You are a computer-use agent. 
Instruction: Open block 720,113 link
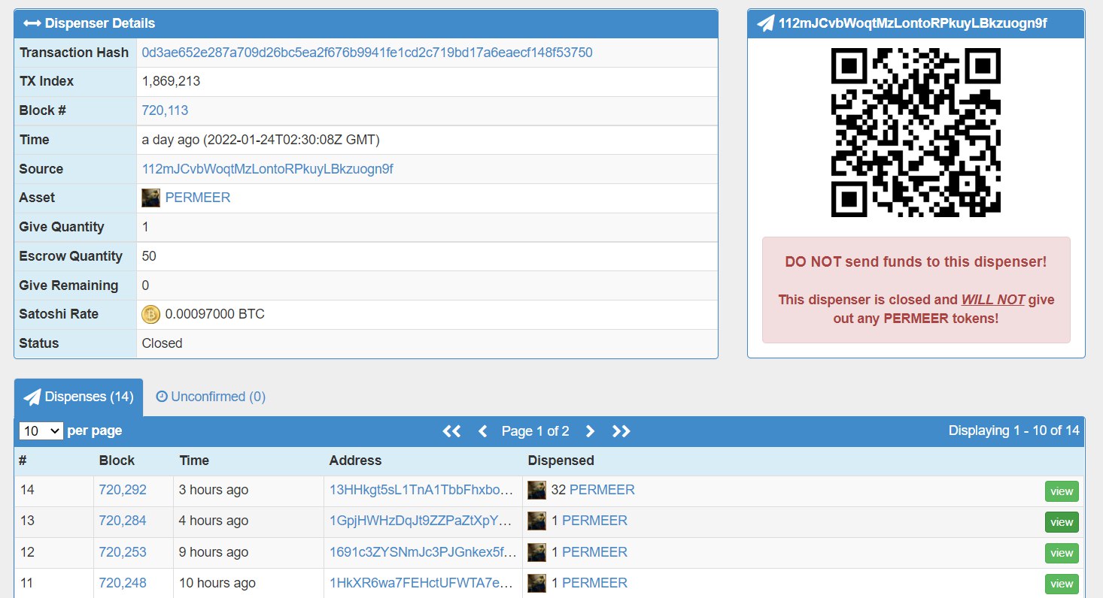coord(165,110)
